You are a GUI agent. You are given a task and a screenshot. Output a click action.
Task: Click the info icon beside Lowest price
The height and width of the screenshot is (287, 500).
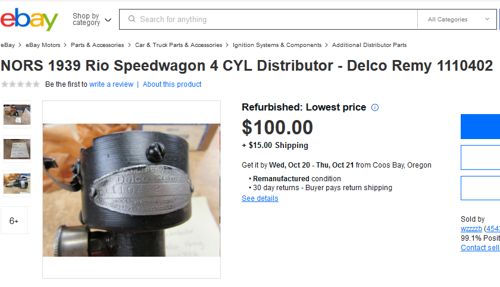[375, 108]
